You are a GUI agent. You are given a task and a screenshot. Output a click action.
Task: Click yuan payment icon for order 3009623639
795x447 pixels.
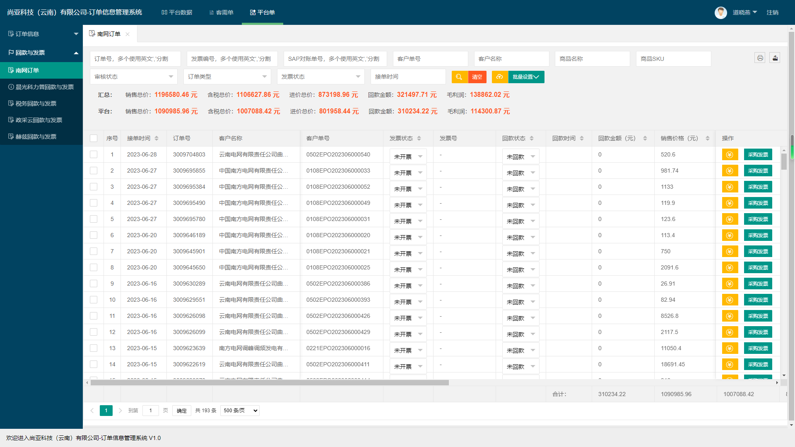[730, 348]
